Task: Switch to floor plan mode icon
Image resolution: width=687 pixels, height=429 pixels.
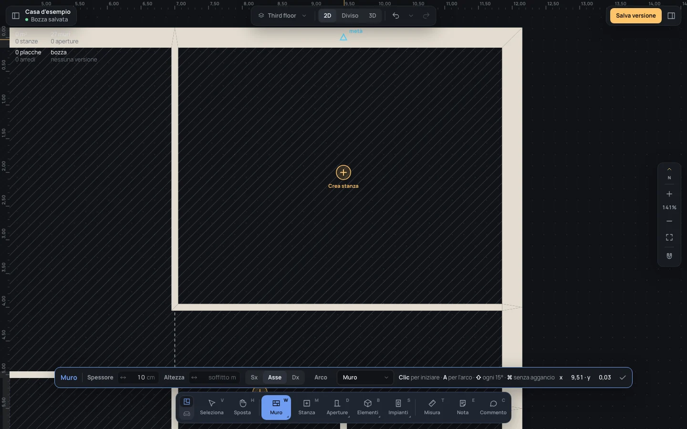Action: coord(187,402)
